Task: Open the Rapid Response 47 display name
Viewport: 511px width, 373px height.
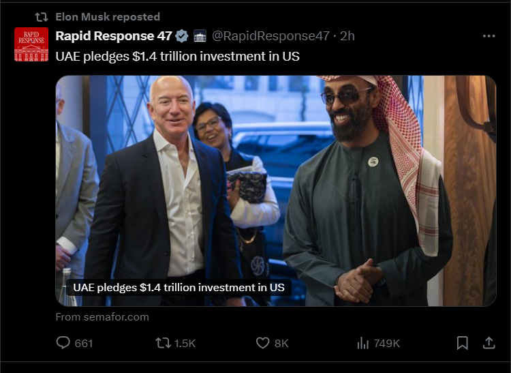Action: click(x=114, y=36)
